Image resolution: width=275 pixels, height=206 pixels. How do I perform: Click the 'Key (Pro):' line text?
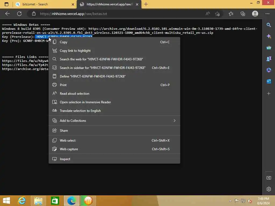25,41
